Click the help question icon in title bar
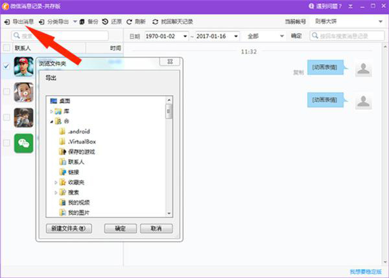Image resolution: width=389 pixels, height=278 pixels. click(311, 6)
